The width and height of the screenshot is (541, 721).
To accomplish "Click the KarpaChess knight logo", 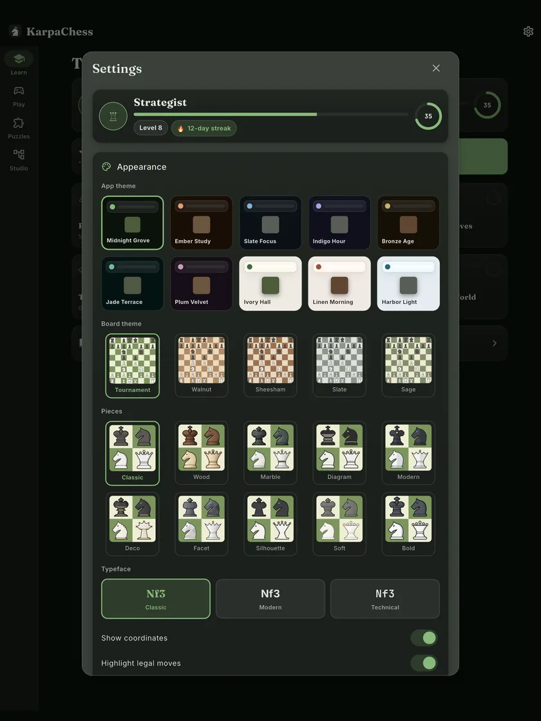I will click(15, 32).
